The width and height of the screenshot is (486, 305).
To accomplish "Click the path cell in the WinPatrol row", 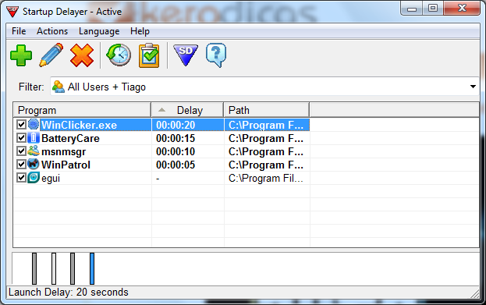I will 266,165.
